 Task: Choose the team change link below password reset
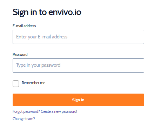[x=24, y=119]
